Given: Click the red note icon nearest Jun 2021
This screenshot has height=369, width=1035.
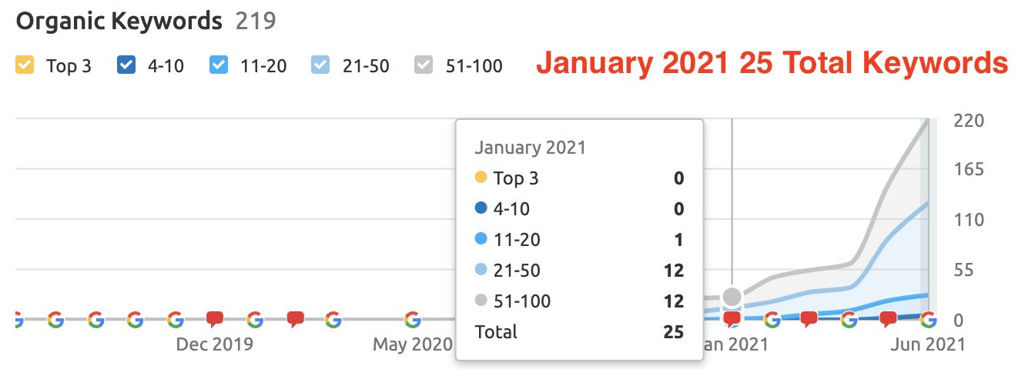Looking at the screenshot, I should pos(888,319).
